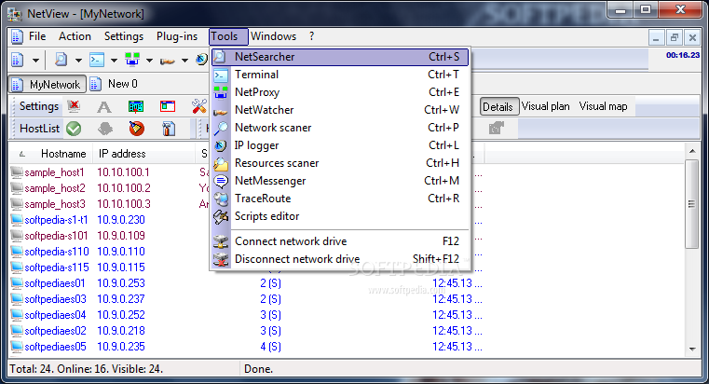
Task: Open Network scaner menu entry
Action: [340, 128]
